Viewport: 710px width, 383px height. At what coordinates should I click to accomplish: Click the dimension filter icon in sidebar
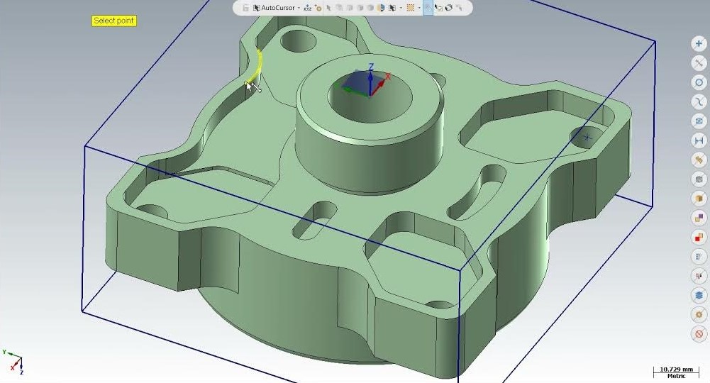tap(699, 141)
